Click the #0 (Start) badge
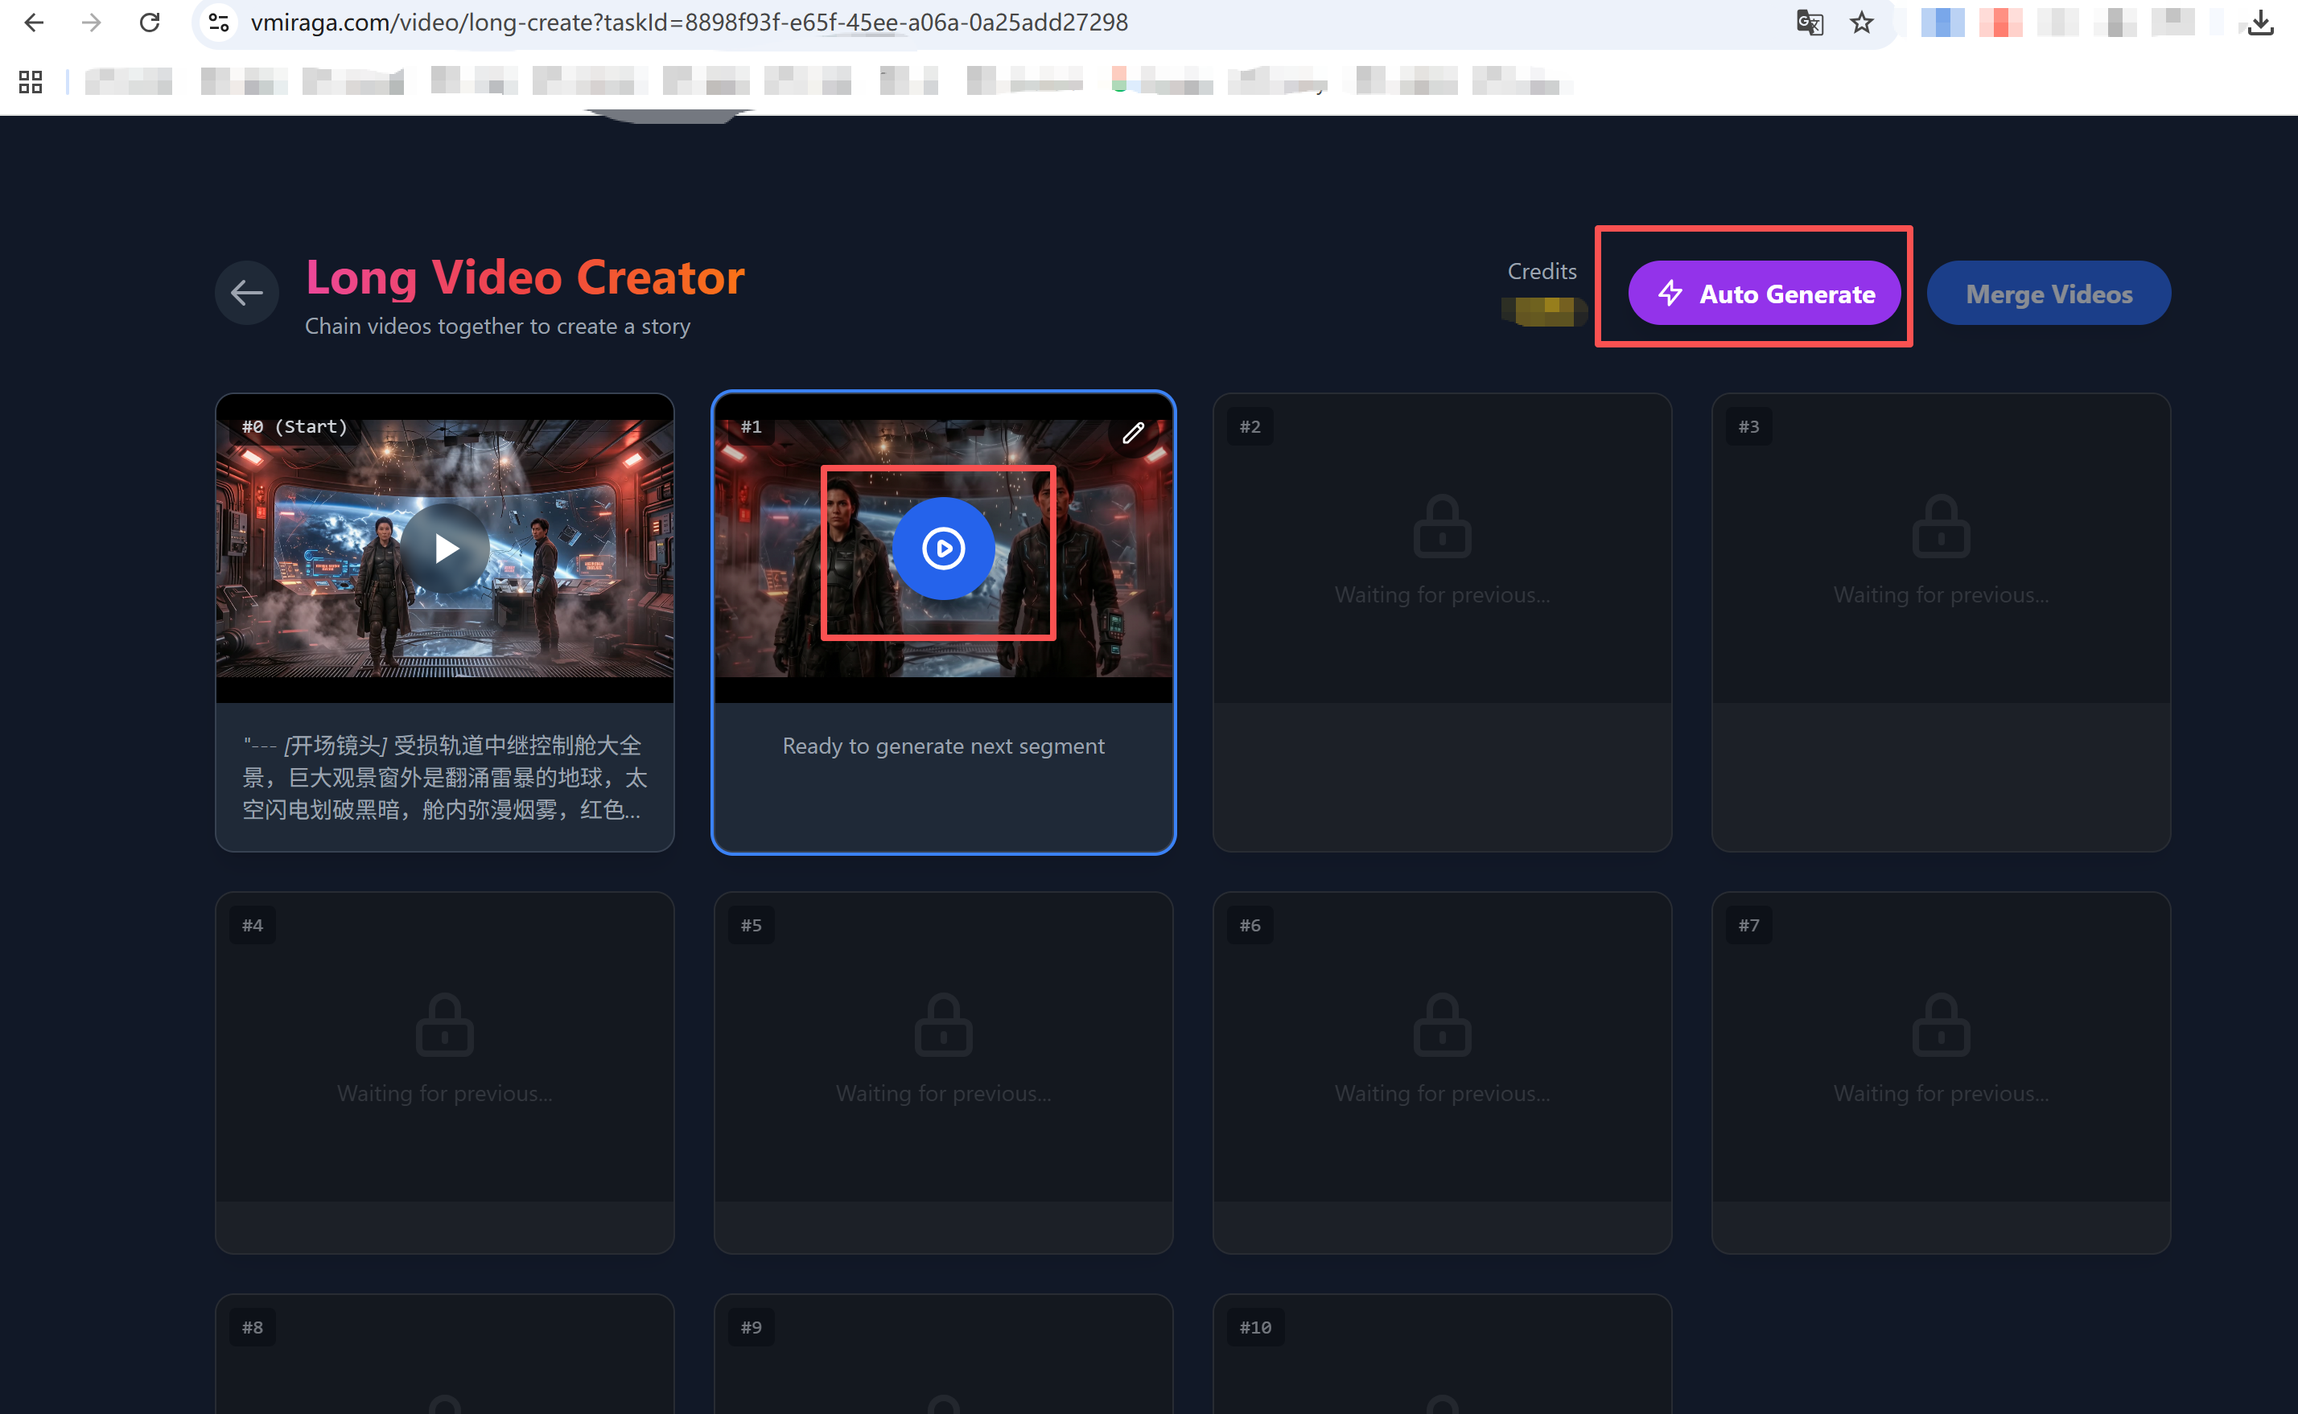2298x1414 pixels. coord(294,427)
